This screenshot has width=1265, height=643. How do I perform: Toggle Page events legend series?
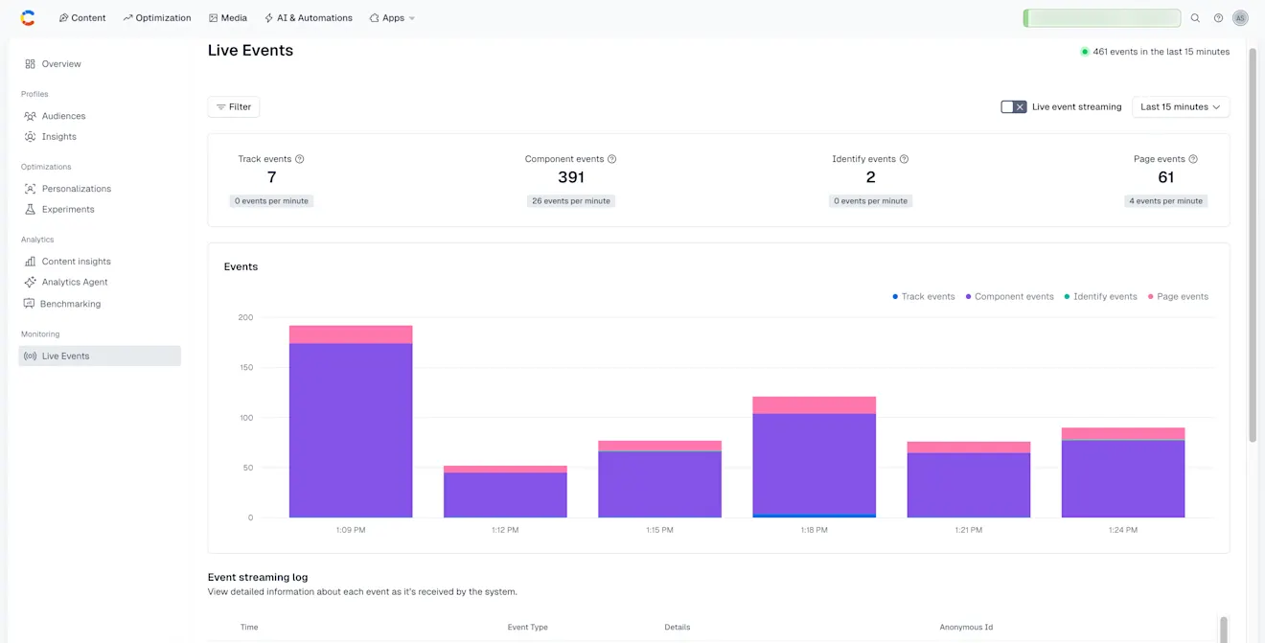pos(1179,297)
